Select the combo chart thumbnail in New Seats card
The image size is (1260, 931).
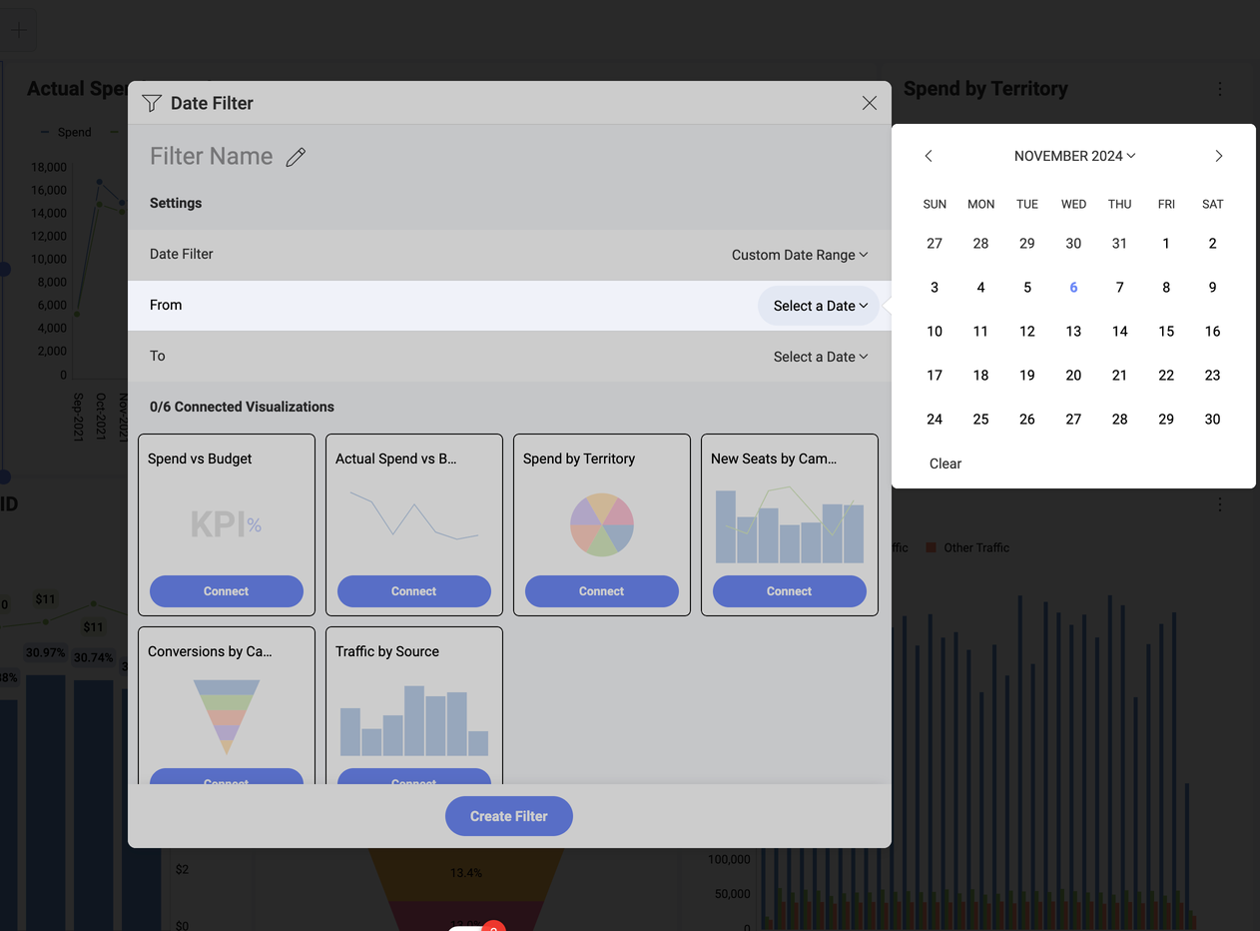coord(790,524)
